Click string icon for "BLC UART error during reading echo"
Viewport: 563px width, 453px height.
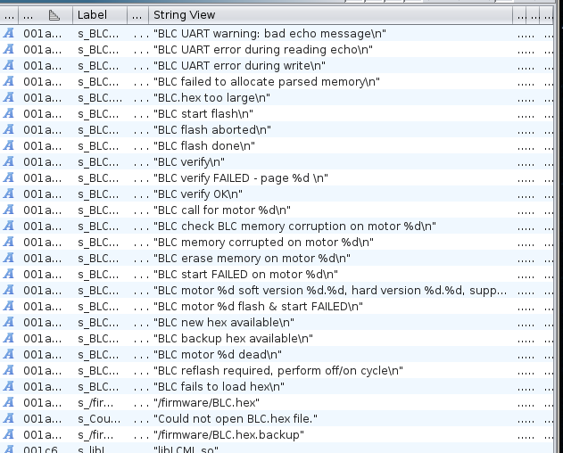[x=9, y=50]
